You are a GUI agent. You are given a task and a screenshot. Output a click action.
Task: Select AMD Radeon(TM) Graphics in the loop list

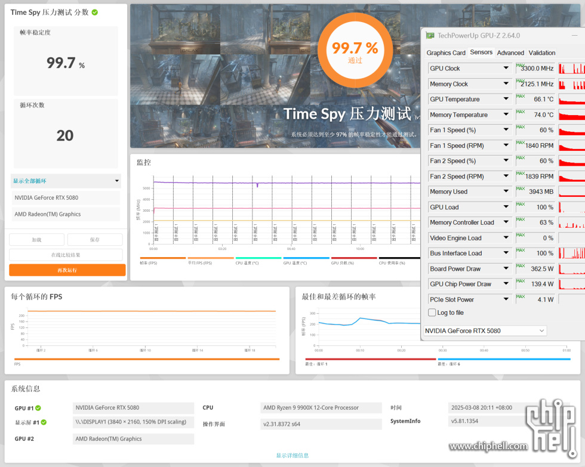click(x=66, y=214)
